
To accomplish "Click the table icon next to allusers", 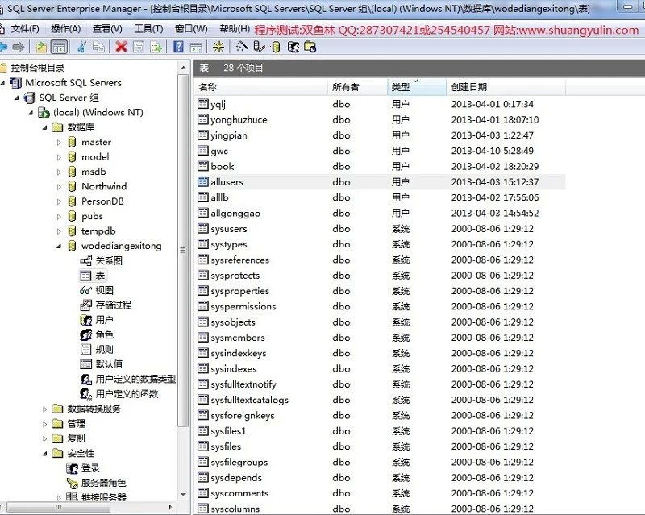I will point(203,181).
